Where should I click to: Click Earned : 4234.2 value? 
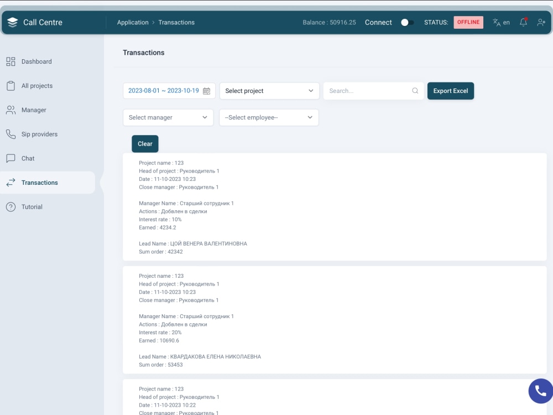pos(157,227)
